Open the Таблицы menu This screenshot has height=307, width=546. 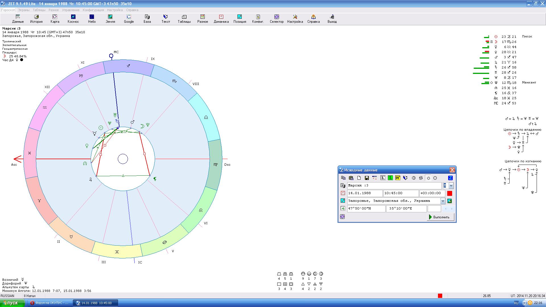[39, 10]
